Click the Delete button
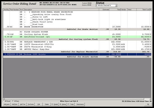Image resolution: width=154 pixels, height=108 pixels. pyautogui.click(x=47, y=104)
